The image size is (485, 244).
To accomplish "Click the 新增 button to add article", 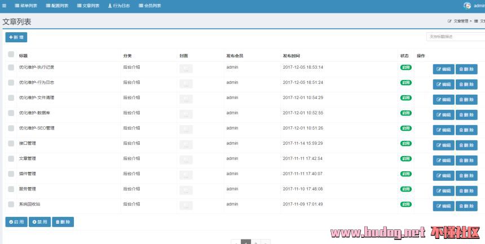I will click(x=16, y=37).
